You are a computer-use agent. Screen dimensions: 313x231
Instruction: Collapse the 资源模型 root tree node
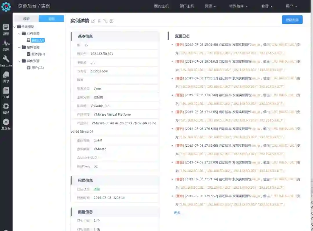coord(14,27)
